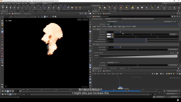This screenshot has height=102, width=181.
Task: Select the Font shelf tool
Action: coord(53,8)
